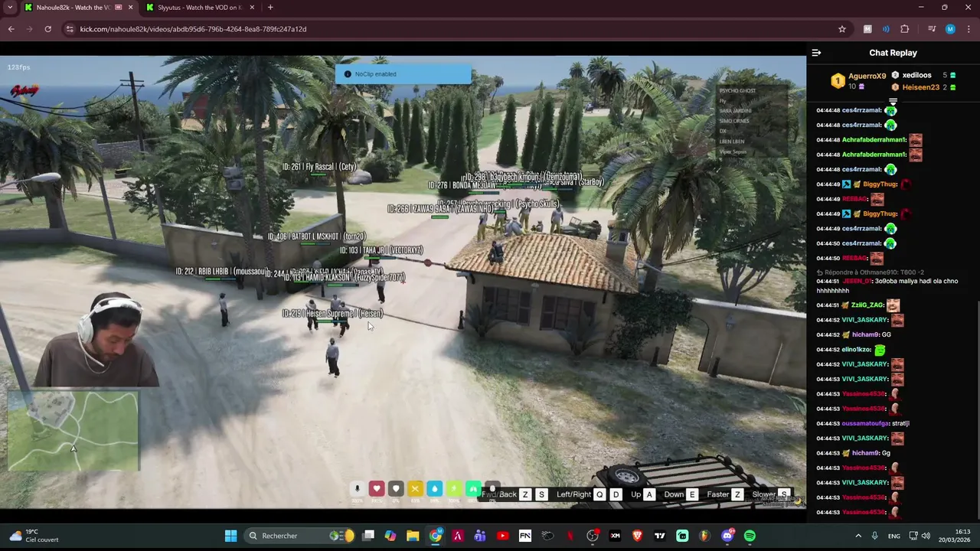Click the JEEEN_D chat message text

[x=887, y=285]
